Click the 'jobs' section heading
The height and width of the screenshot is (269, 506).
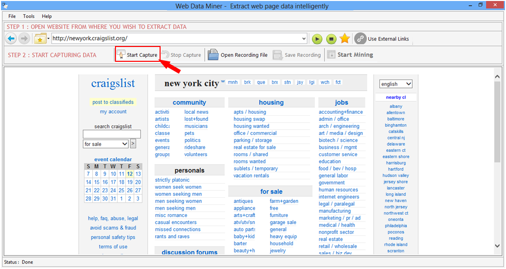click(x=342, y=102)
